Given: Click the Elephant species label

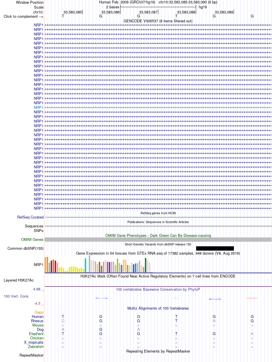Looking at the screenshot, I should coord(36,334).
